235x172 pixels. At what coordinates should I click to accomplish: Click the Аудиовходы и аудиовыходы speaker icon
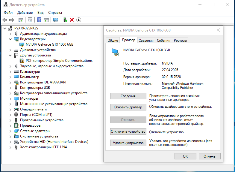pyautogui.click(x=16, y=34)
